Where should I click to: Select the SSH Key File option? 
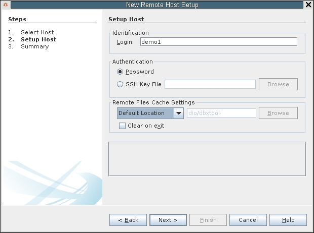120,84
